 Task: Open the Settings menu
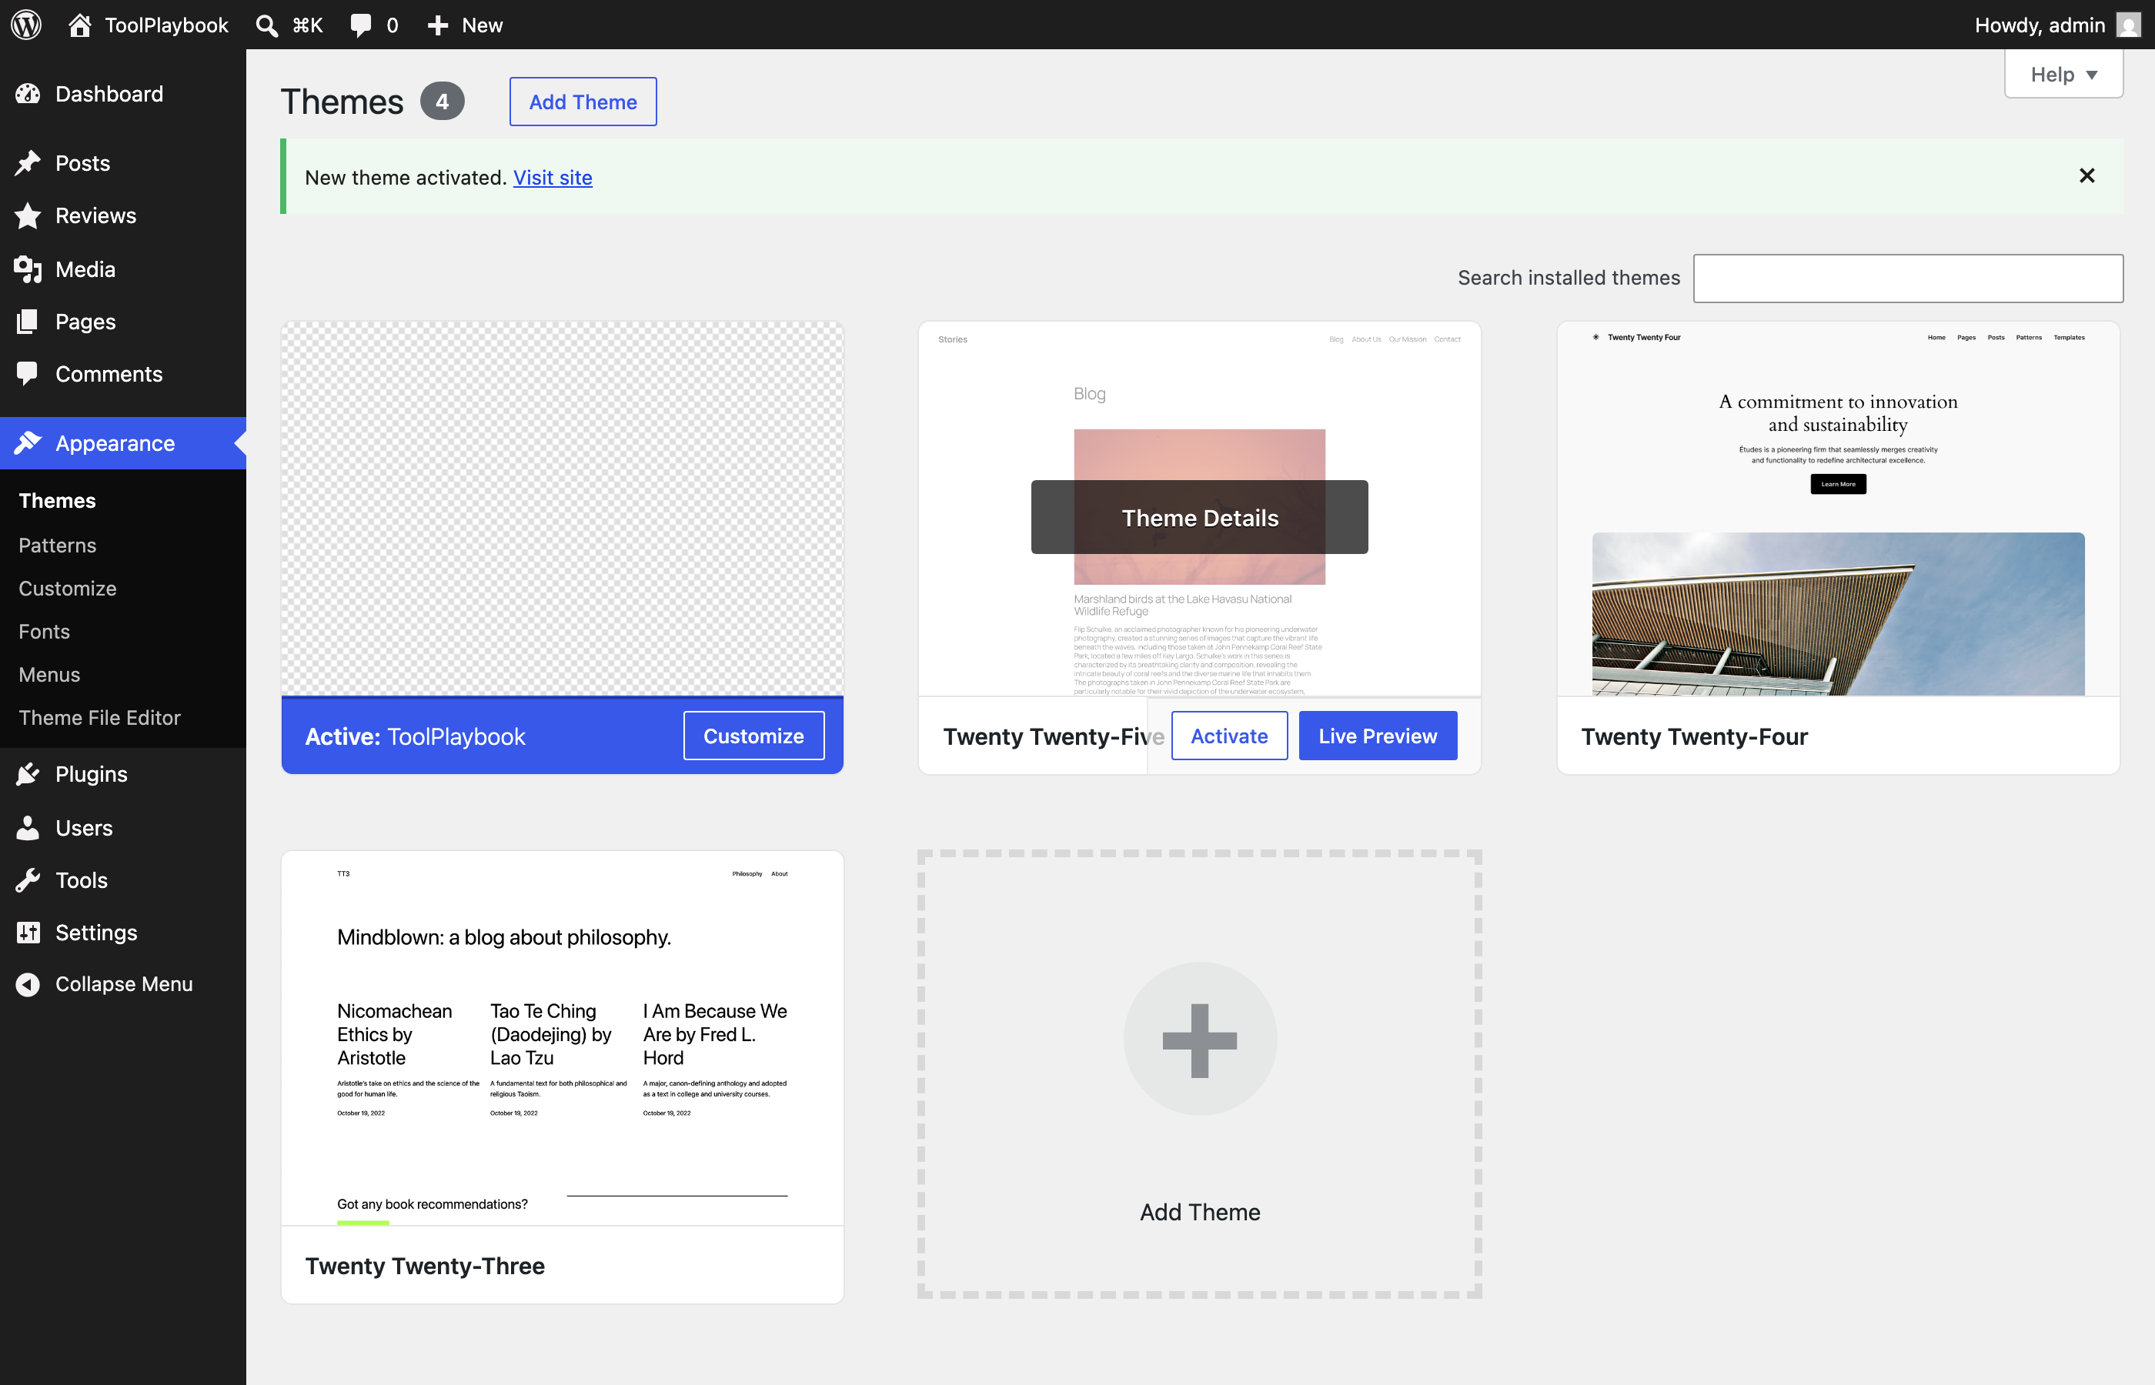pos(123,933)
